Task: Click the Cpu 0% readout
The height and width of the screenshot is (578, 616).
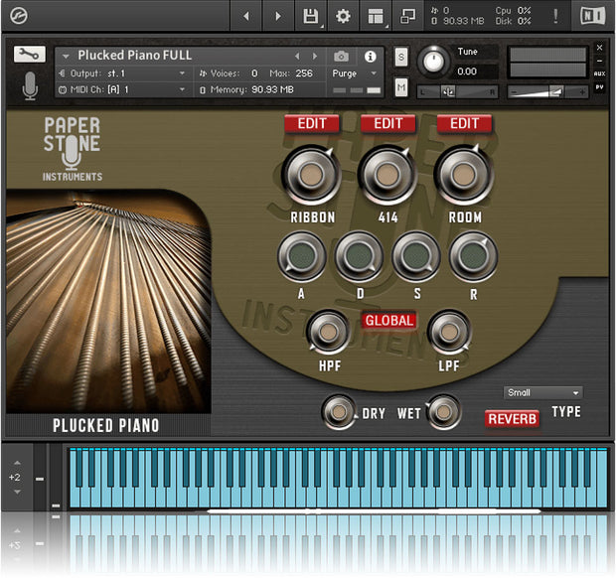Action: 513,11
